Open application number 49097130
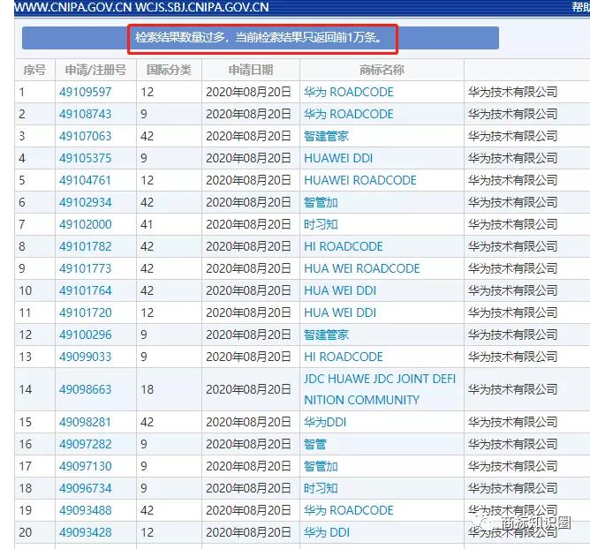This screenshot has height=549, width=590. [x=86, y=466]
